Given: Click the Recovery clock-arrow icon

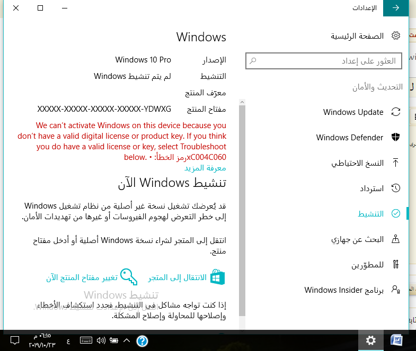Looking at the screenshot, I should [395, 188].
